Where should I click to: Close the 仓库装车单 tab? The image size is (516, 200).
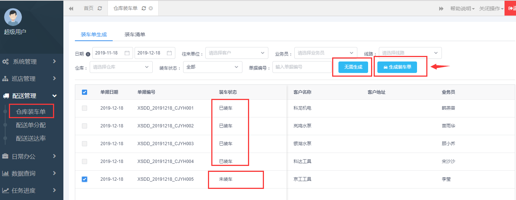[x=150, y=8]
